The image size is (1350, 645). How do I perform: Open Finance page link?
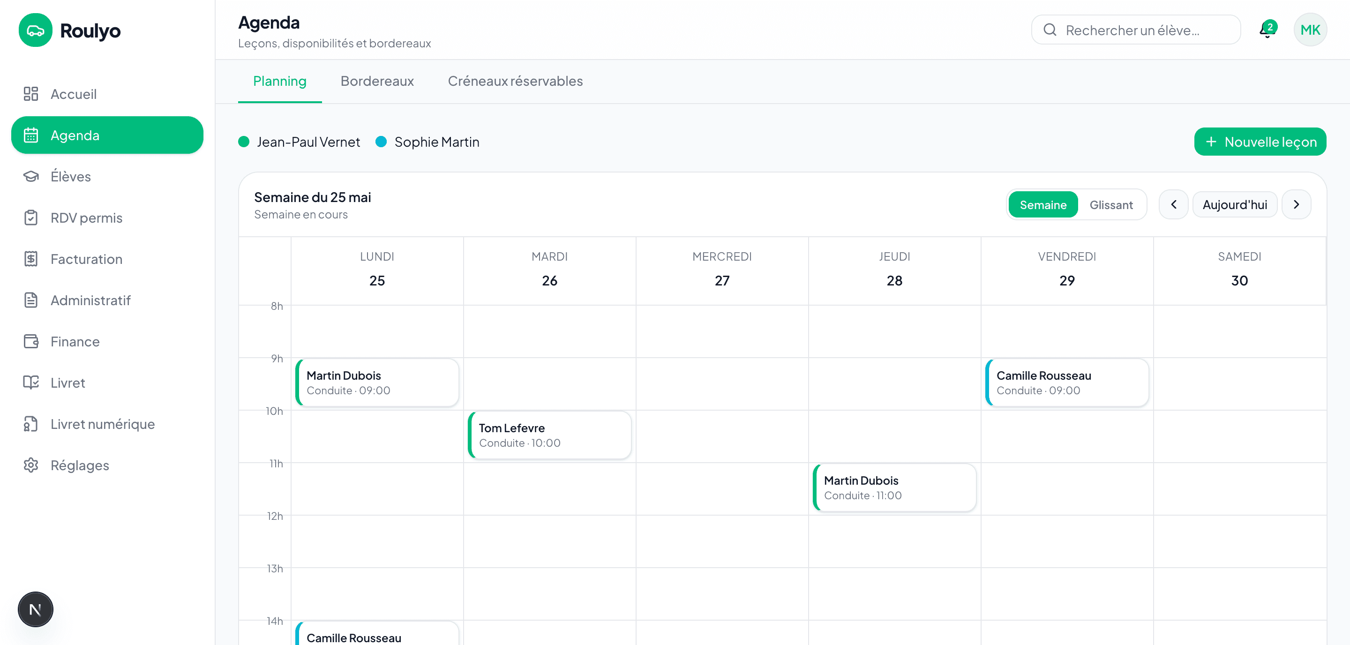click(107, 342)
